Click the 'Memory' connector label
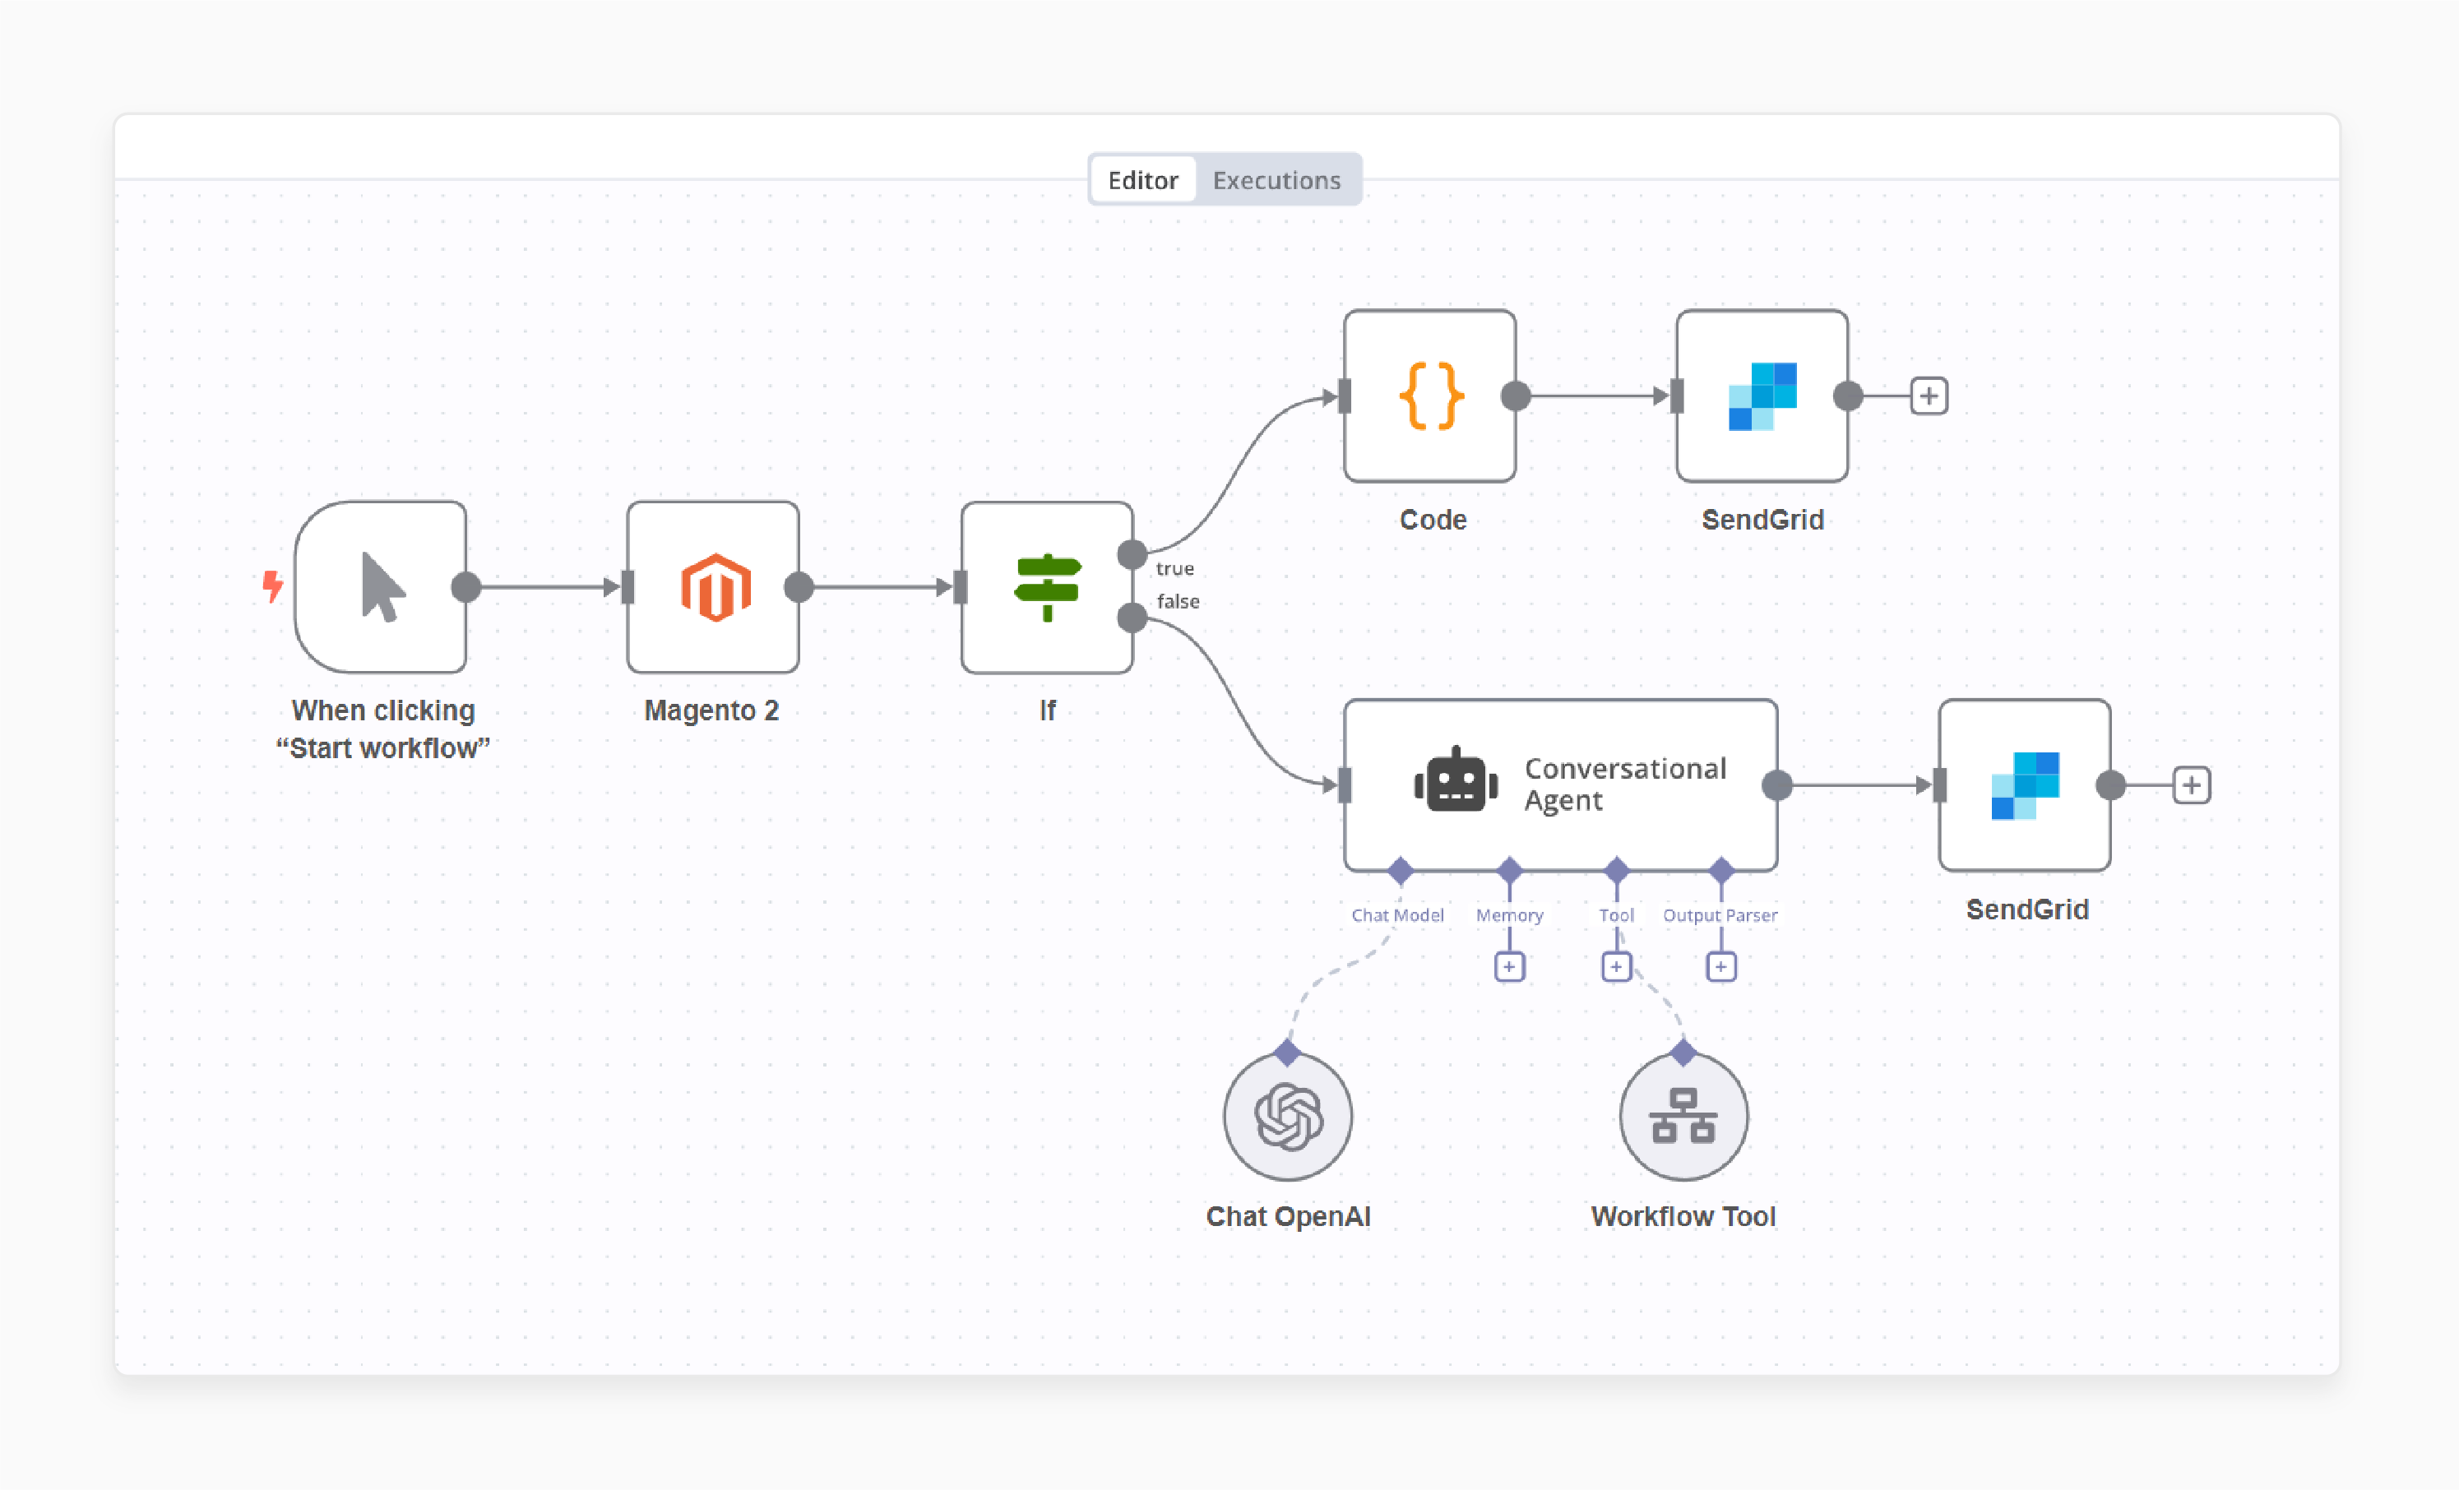The width and height of the screenshot is (2459, 1490). [1510, 915]
